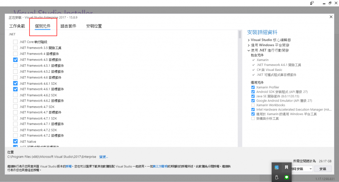Expand Visual Studio 核心編輯器 details
This screenshot has width=339, height=182.
pyautogui.click(x=249, y=40)
